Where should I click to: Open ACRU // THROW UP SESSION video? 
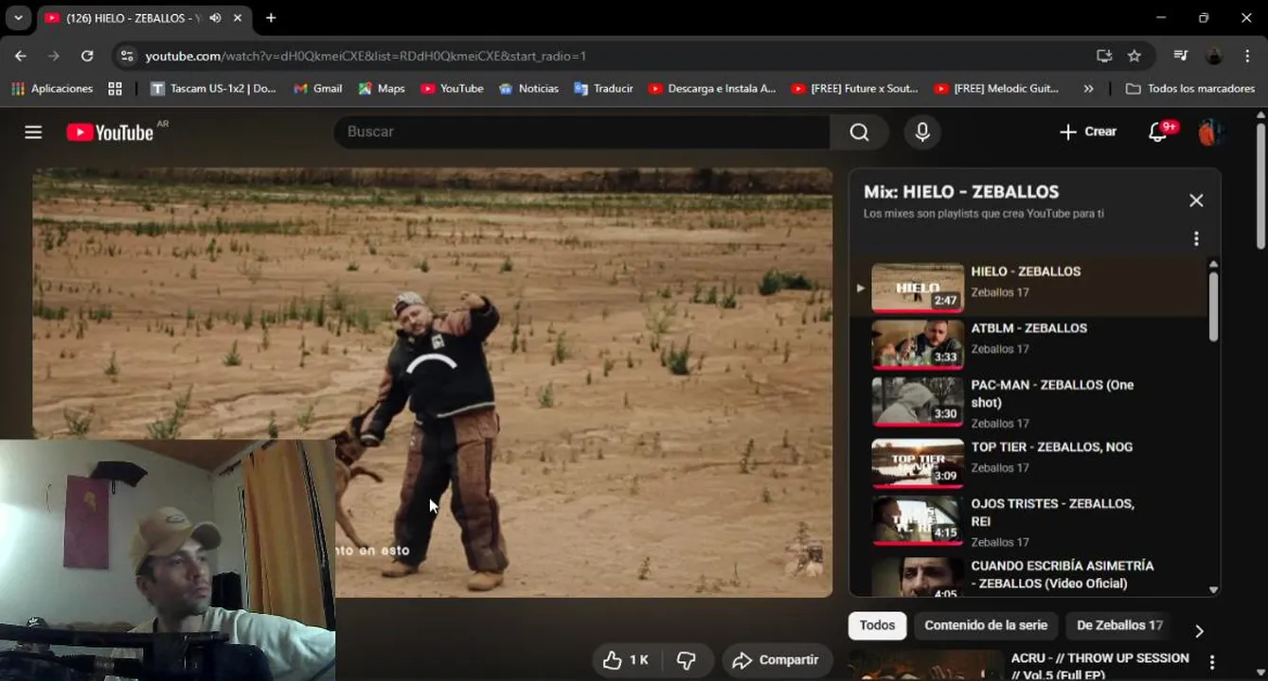1099,665
